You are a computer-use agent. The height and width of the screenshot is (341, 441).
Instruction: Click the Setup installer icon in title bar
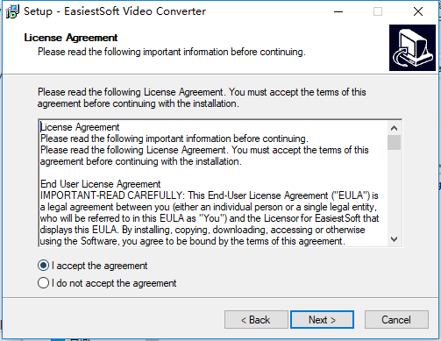coord(12,11)
